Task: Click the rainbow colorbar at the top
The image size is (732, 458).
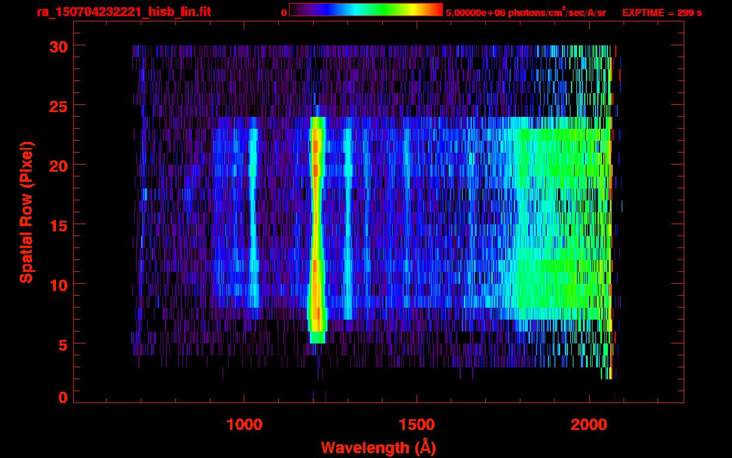Action: [365, 10]
